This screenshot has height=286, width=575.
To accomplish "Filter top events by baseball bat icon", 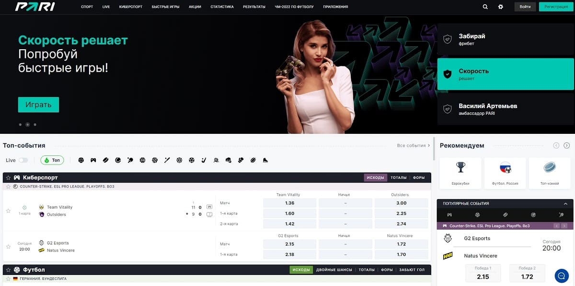I will [167, 160].
